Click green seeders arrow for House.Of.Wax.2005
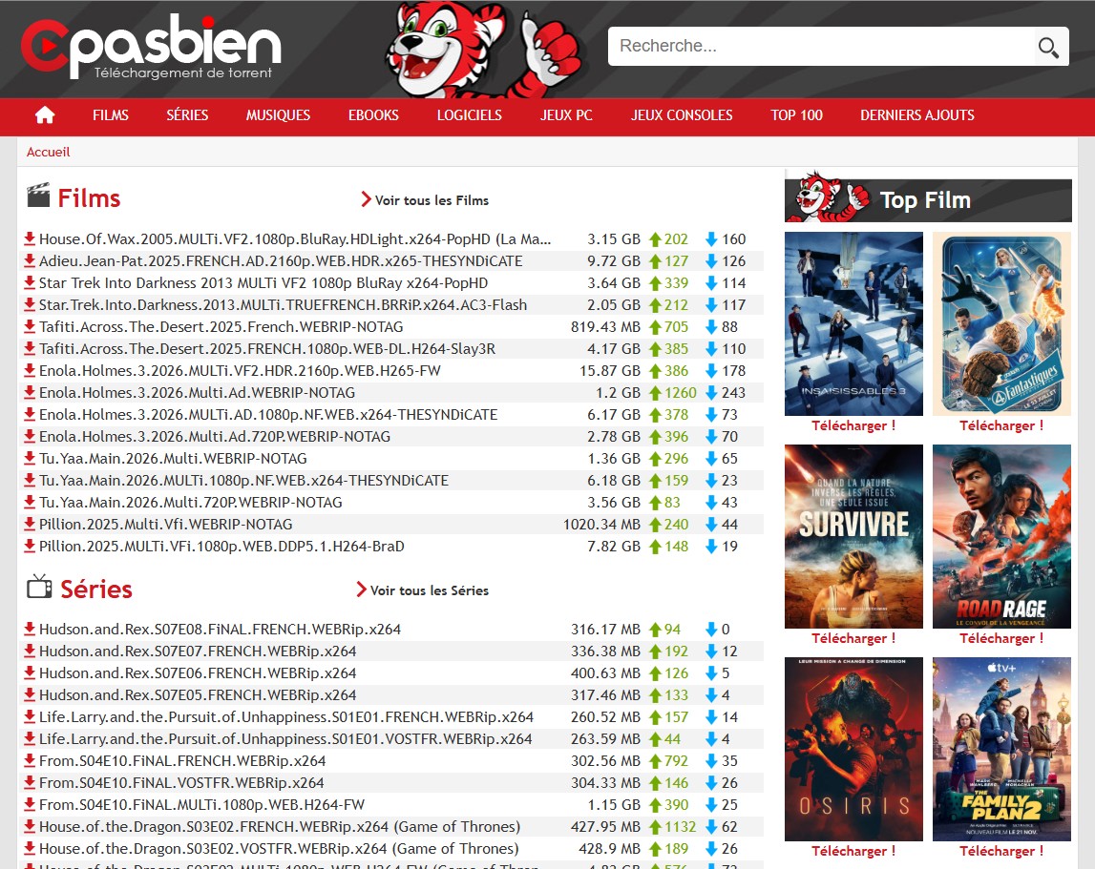The height and width of the screenshot is (869, 1095). 655,239
